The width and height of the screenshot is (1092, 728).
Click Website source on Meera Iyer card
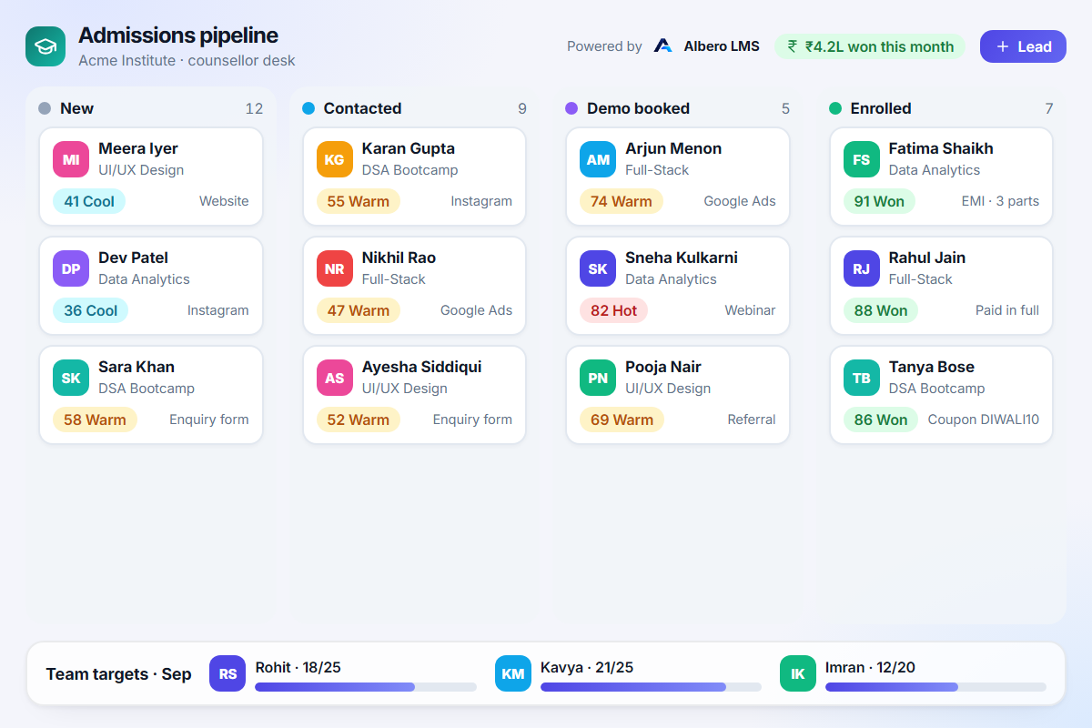coord(224,201)
